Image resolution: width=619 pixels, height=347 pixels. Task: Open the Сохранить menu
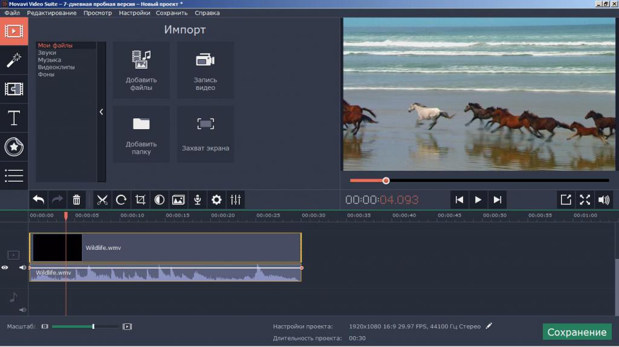point(172,13)
